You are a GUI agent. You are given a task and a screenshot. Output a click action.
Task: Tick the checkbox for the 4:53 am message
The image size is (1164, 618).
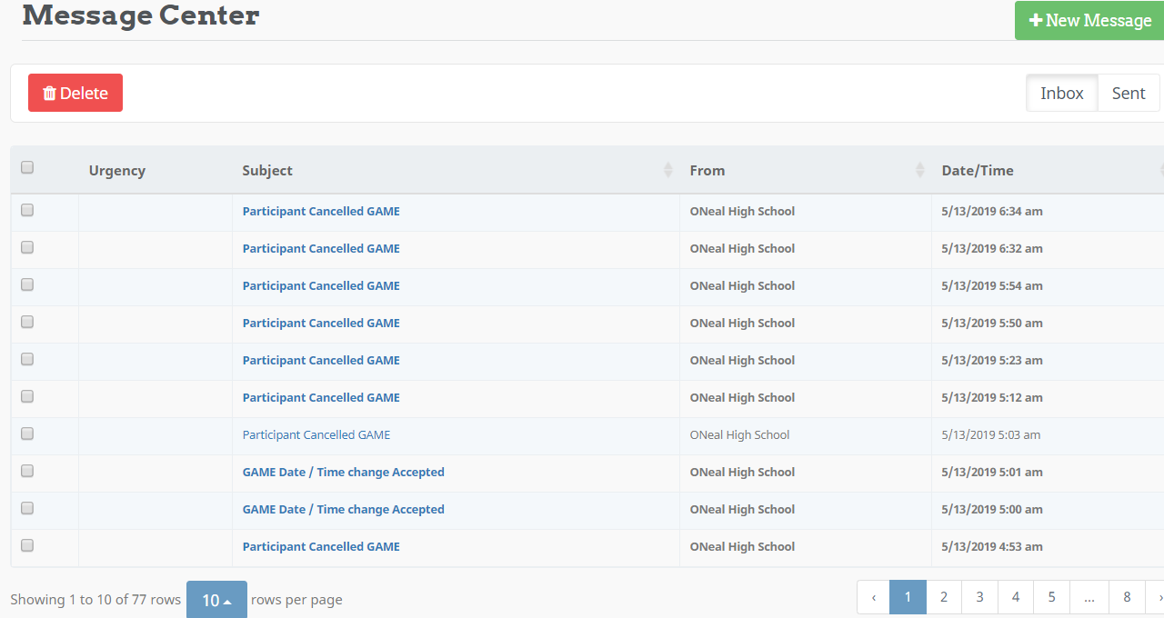pos(27,545)
